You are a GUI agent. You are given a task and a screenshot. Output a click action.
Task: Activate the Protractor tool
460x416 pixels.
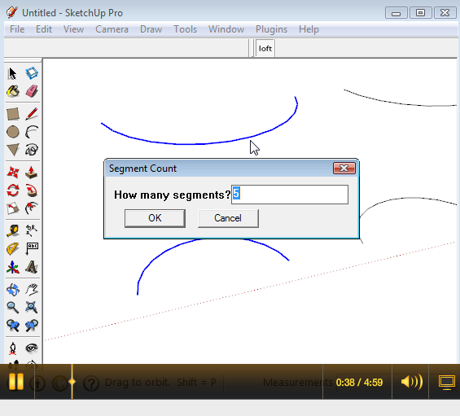(x=13, y=249)
